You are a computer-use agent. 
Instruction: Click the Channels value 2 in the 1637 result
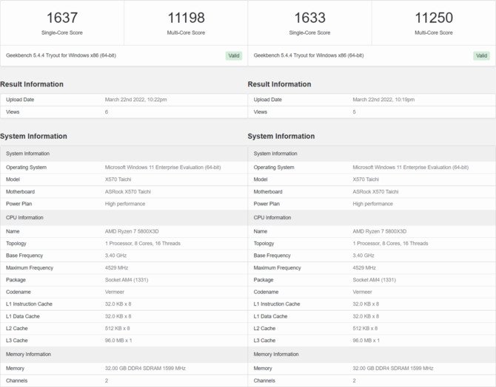pos(107,380)
